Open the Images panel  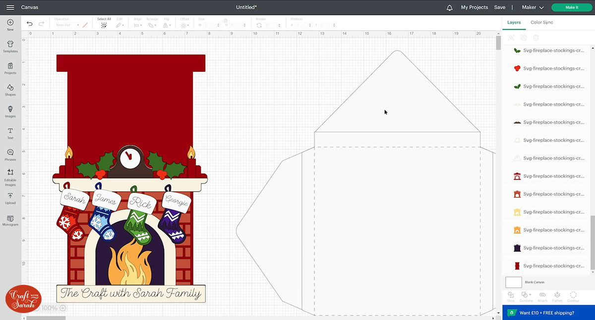click(10, 111)
